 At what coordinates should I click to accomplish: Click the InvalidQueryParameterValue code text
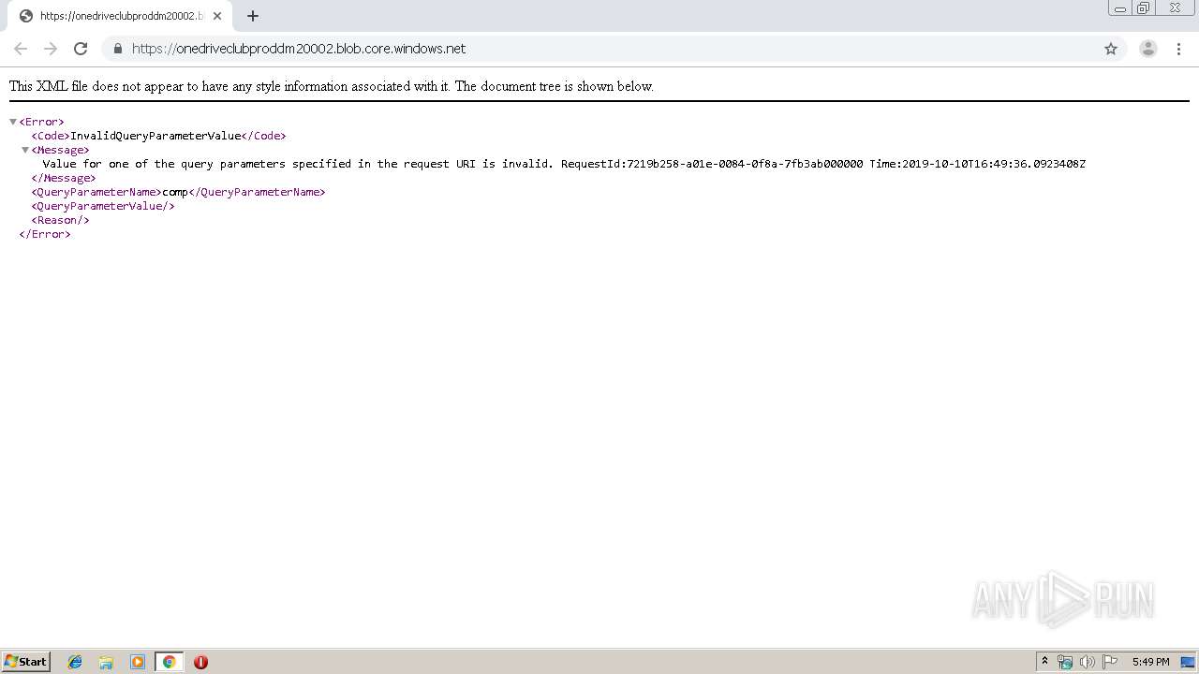pyautogui.click(x=155, y=136)
